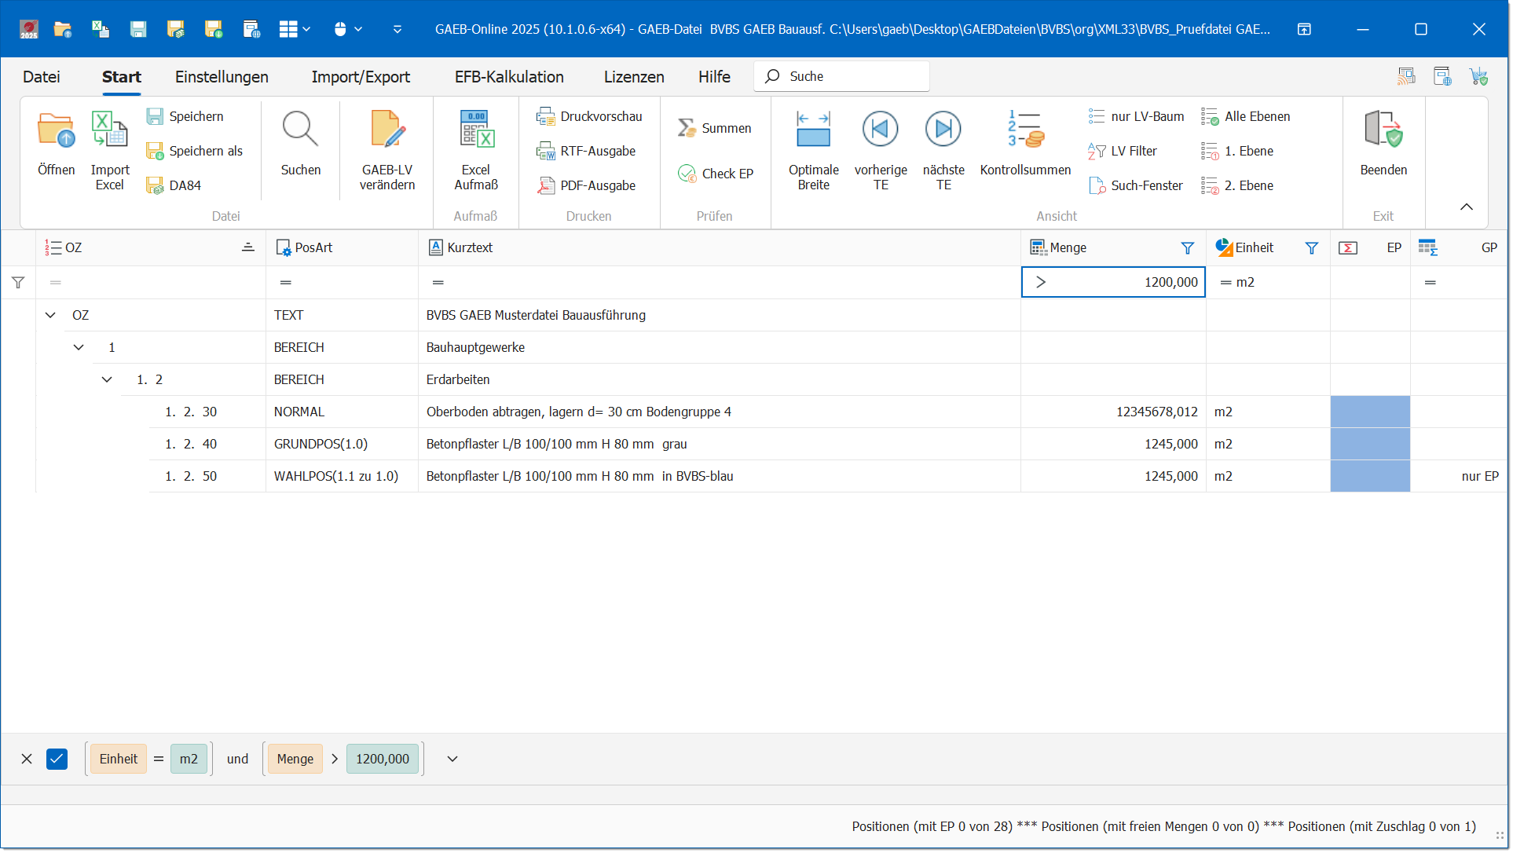Click the Check EP button
Image resolution: width=1513 pixels, height=853 pixels.
[x=716, y=174]
